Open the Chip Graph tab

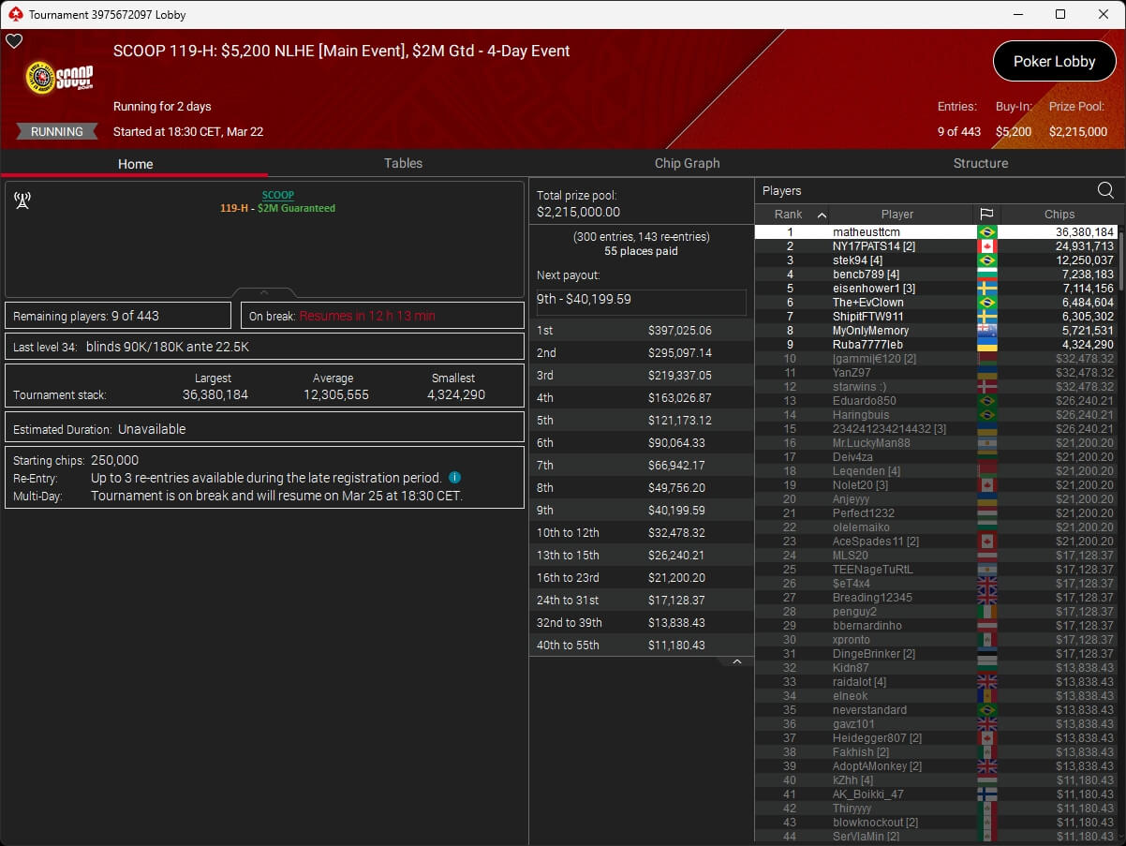tap(687, 163)
